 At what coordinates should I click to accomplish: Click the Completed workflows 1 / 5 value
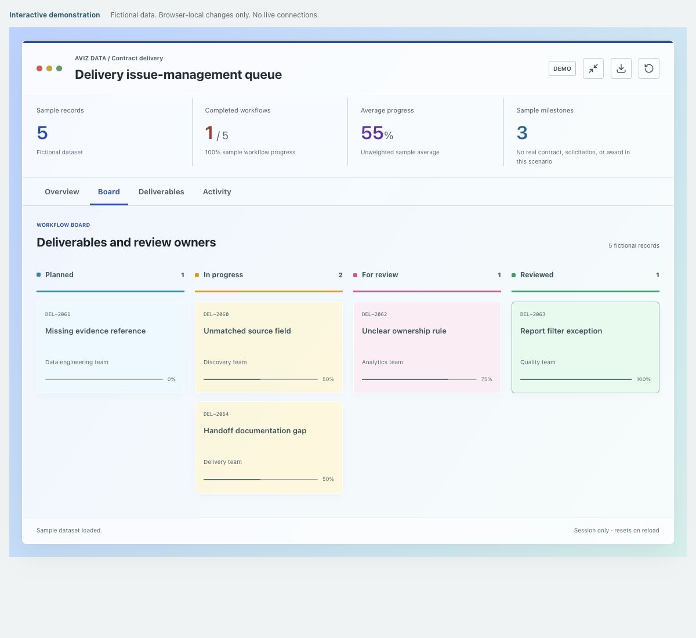tap(217, 133)
